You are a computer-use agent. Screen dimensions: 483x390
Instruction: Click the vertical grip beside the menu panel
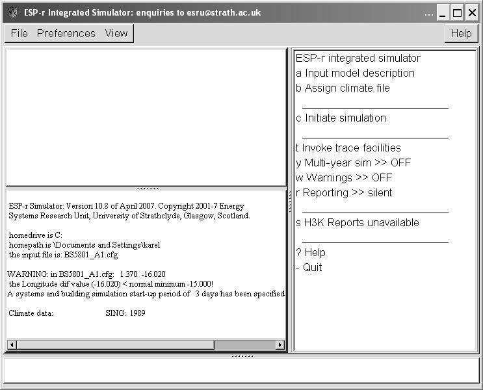point(290,201)
